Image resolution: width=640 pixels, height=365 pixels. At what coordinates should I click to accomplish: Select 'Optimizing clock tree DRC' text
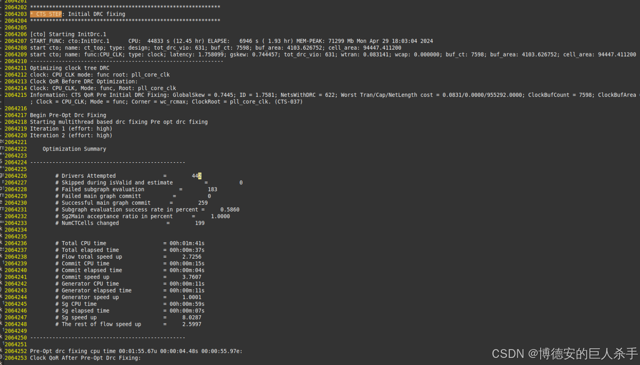[69, 68]
